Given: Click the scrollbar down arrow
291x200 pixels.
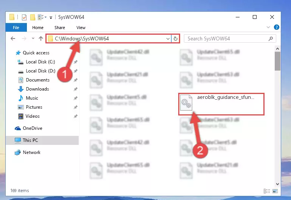Looking at the screenshot, I should click(x=277, y=184).
